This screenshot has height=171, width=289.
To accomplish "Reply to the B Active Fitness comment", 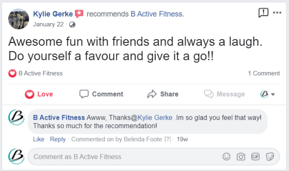I will point(58,139).
